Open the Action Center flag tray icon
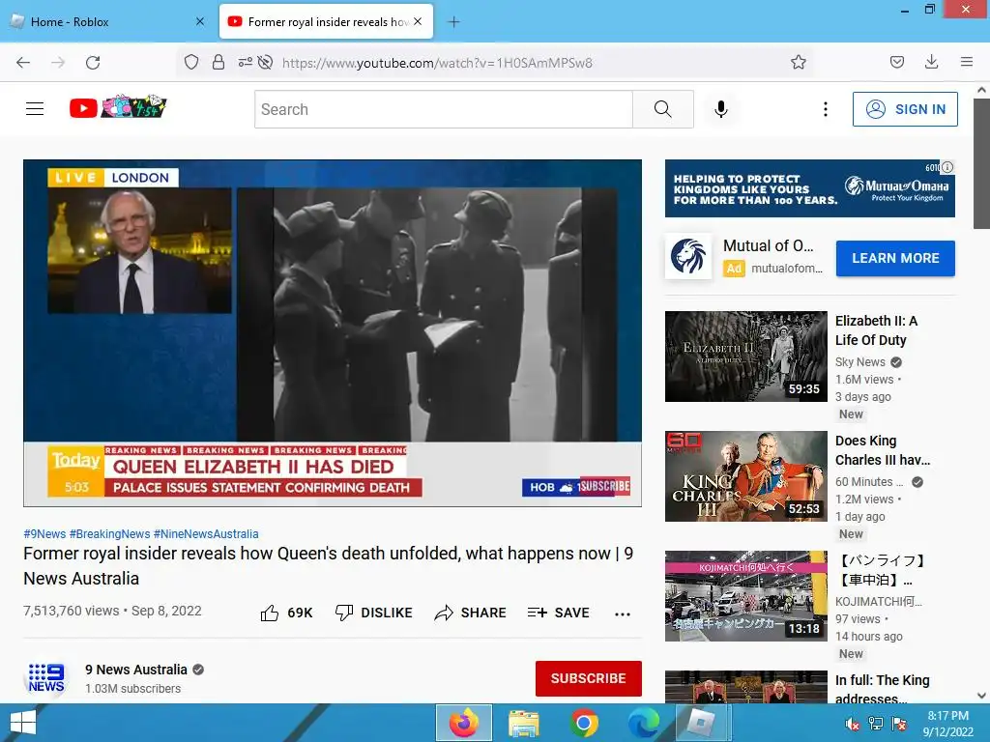The height and width of the screenshot is (742, 990). point(899,724)
